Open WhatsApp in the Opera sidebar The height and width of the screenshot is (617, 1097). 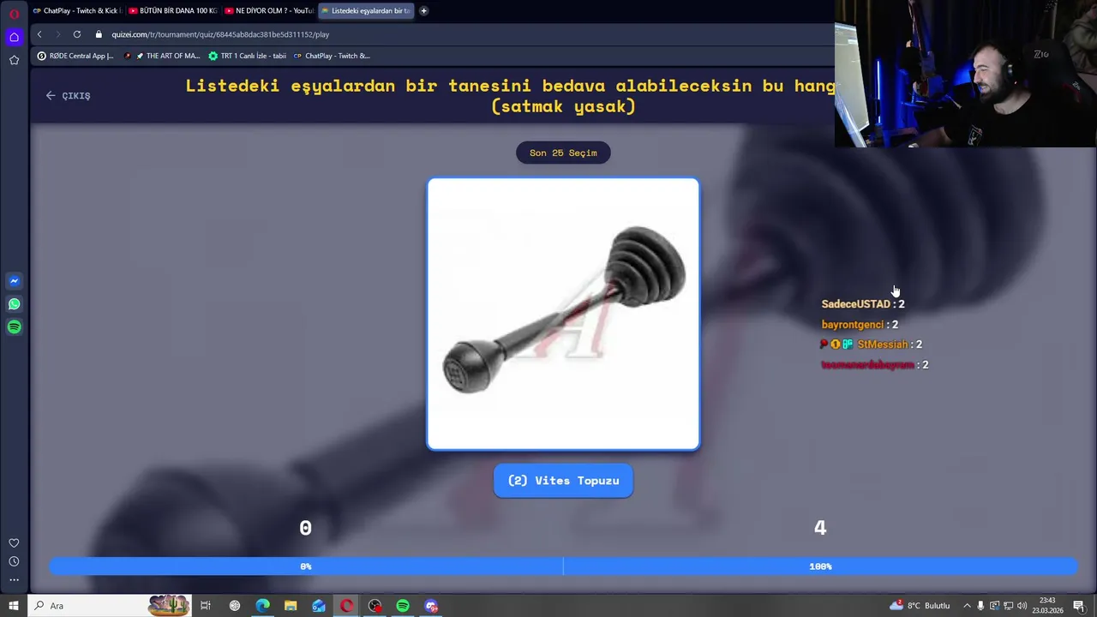click(14, 304)
